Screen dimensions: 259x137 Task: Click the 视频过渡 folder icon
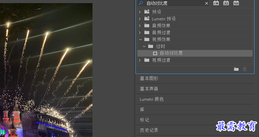tap(147, 60)
